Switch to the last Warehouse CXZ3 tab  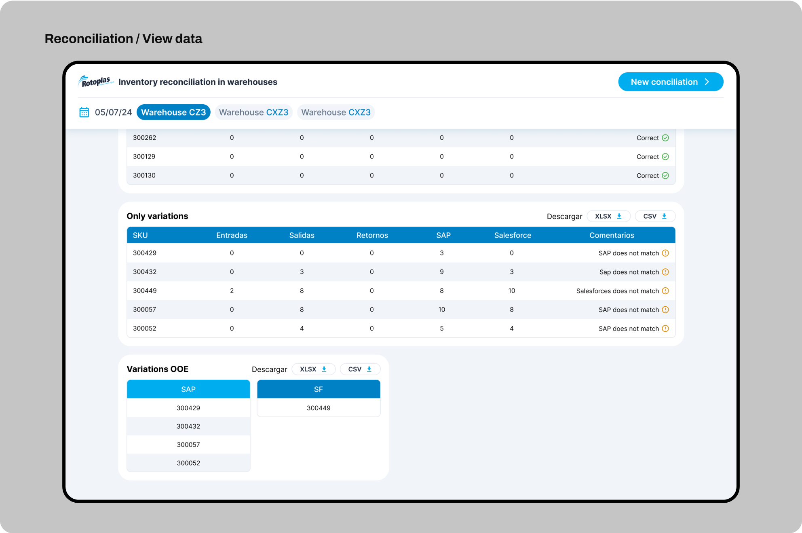(x=336, y=112)
